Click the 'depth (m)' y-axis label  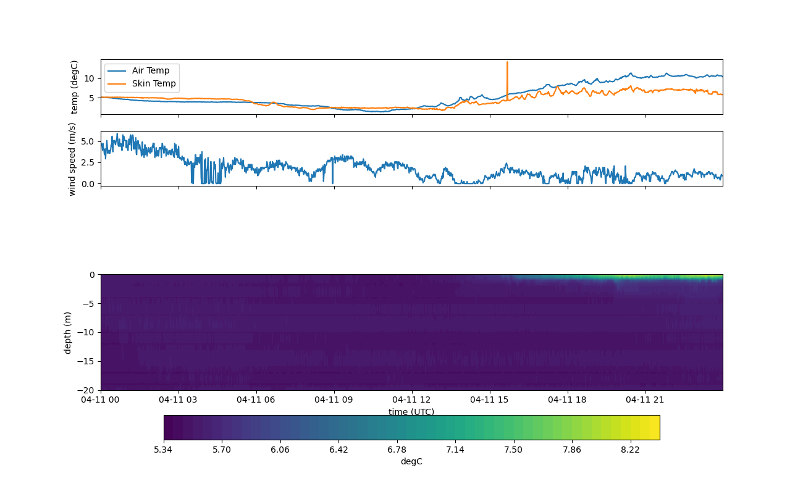(x=68, y=332)
